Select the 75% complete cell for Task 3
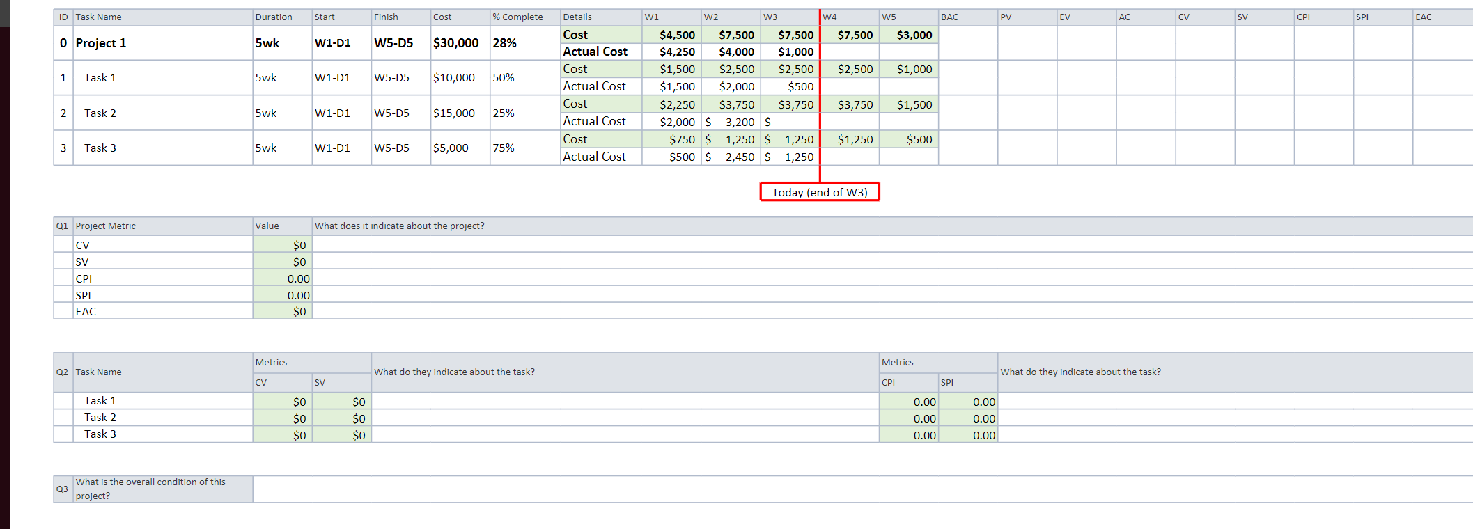The width and height of the screenshot is (1473, 529). click(x=524, y=148)
